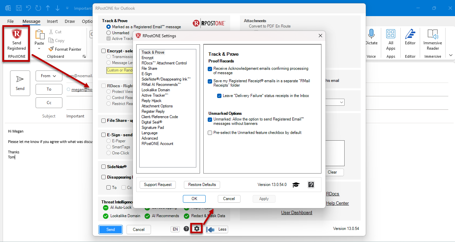The image size is (455, 242).
Task: Open help with the boxed question mark icon
Action: point(311,185)
